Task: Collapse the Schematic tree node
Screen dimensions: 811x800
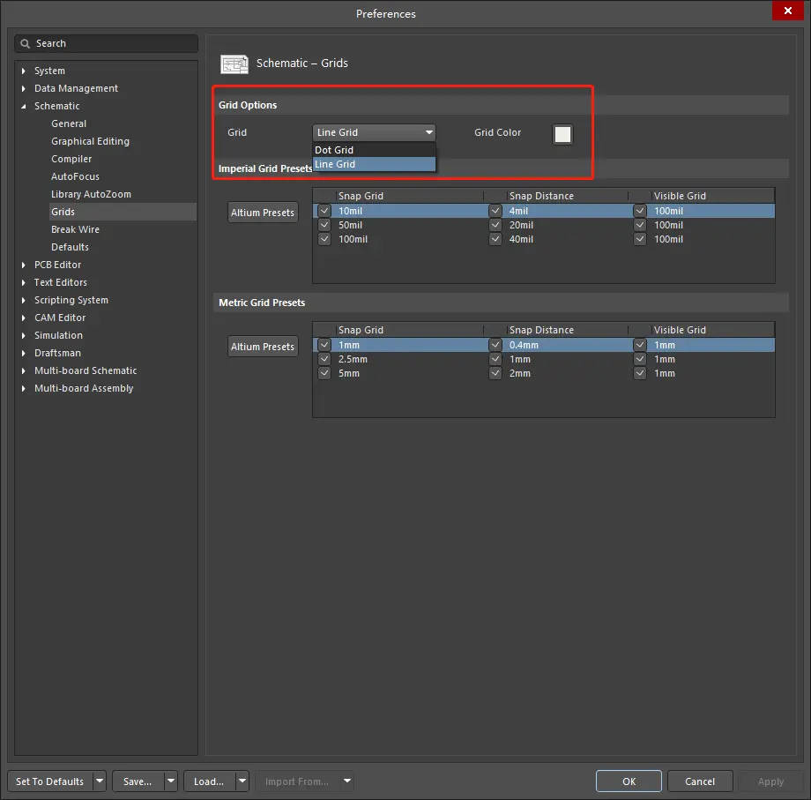Action: [23, 106]
